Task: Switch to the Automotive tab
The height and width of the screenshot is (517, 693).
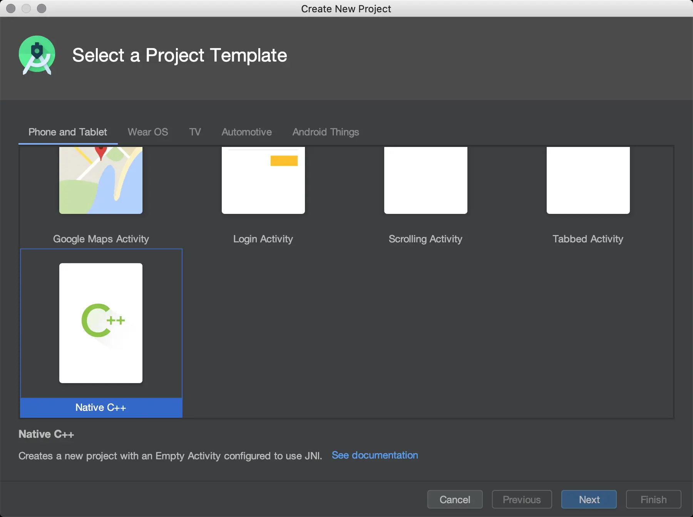Action: point(246,132)
